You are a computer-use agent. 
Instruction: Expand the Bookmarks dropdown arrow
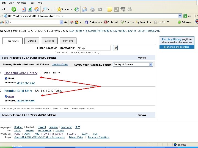101,22
